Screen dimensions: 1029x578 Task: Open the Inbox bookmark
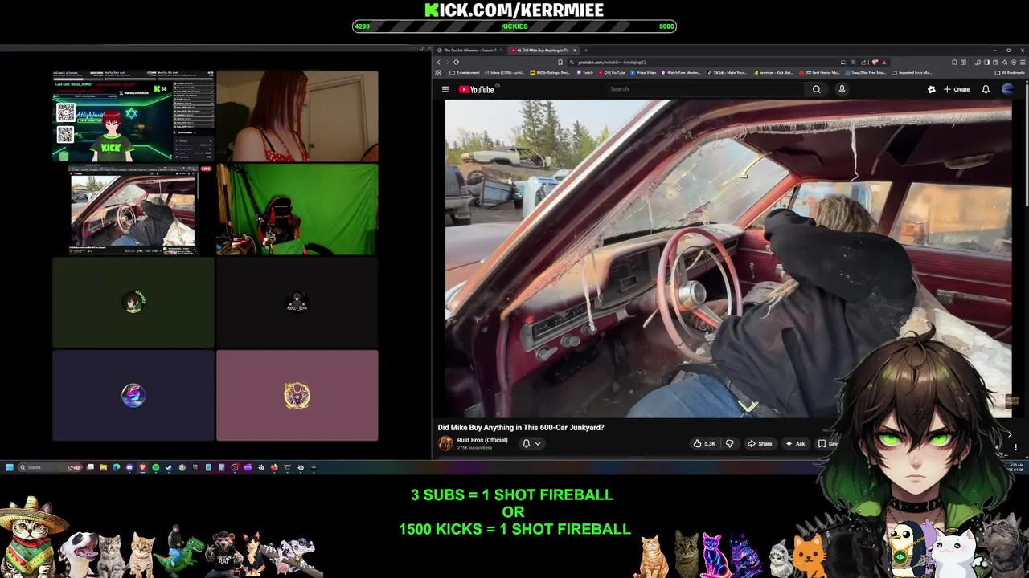505,72
